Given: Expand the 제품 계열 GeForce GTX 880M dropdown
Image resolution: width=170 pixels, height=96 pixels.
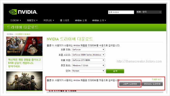Looking at the screenshot, I should pyautogui.click(x=88, y=60).
